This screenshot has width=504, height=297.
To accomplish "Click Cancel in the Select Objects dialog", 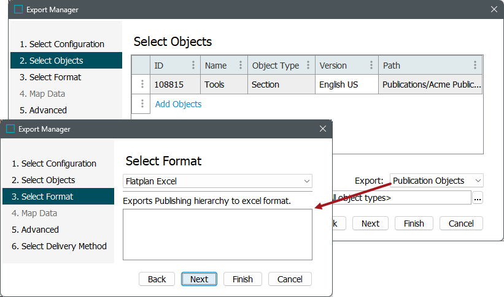I will pyautogui.click(x=460, y=224).
